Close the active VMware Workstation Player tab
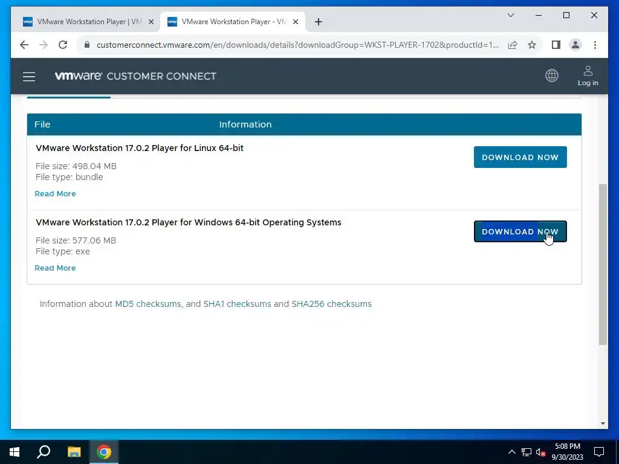Screen dimensions: 619x464 coord(295,22)
